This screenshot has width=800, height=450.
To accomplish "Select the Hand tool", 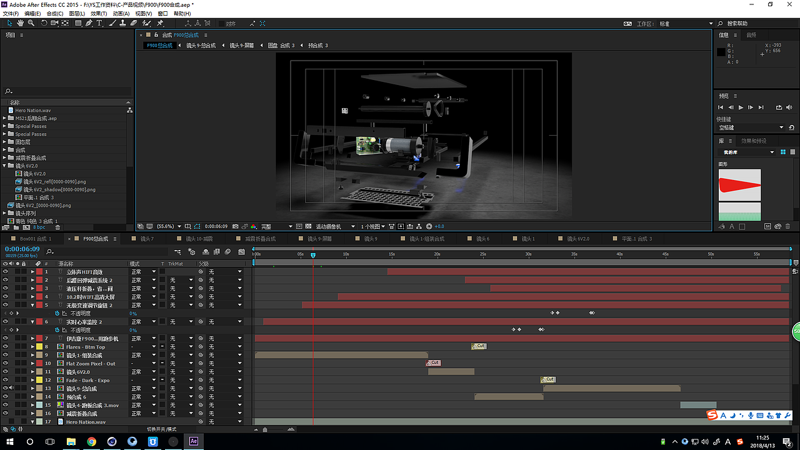I will (x=20, y=23).
